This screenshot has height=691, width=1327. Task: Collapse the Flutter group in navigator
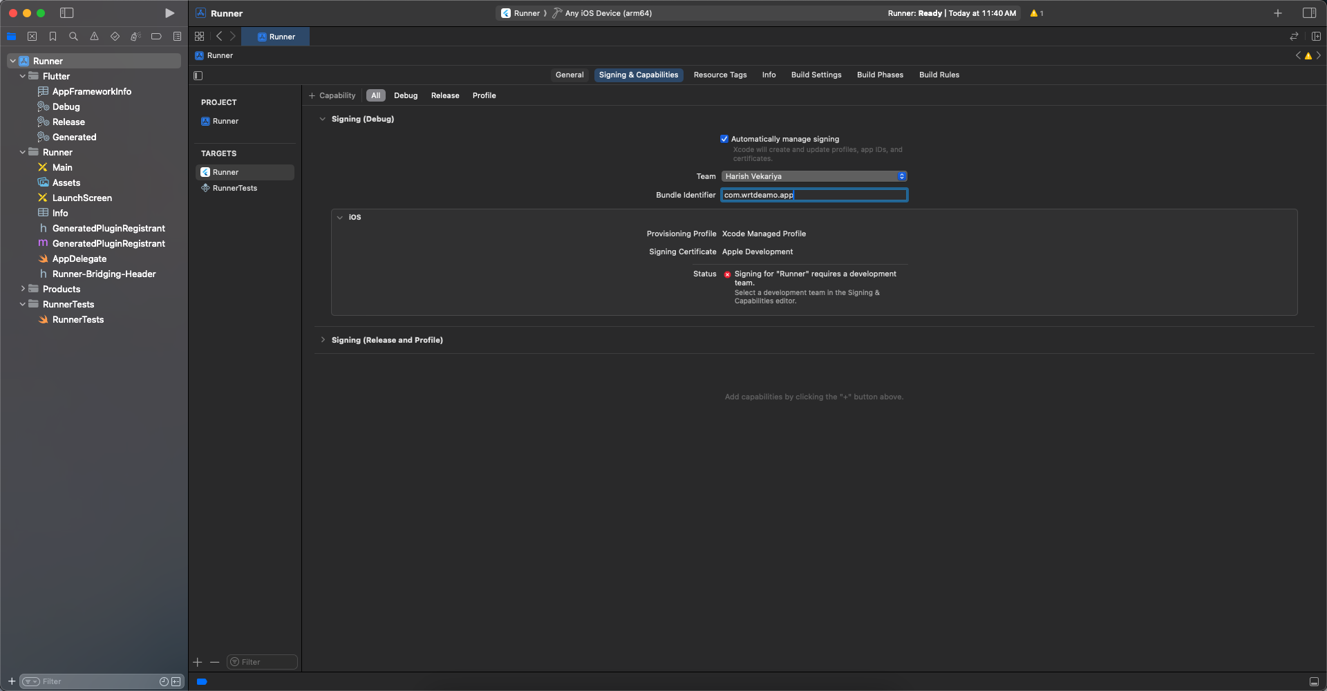click(23, 76)
